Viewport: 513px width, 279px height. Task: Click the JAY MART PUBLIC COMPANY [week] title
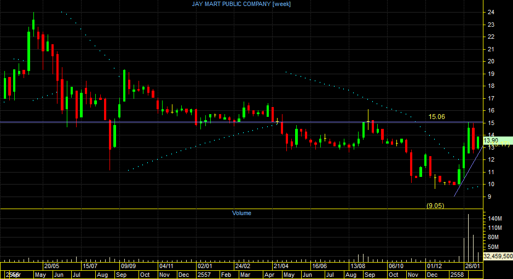(241, 4)
